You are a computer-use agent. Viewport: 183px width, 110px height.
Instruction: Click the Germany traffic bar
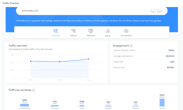pos(55,106)
